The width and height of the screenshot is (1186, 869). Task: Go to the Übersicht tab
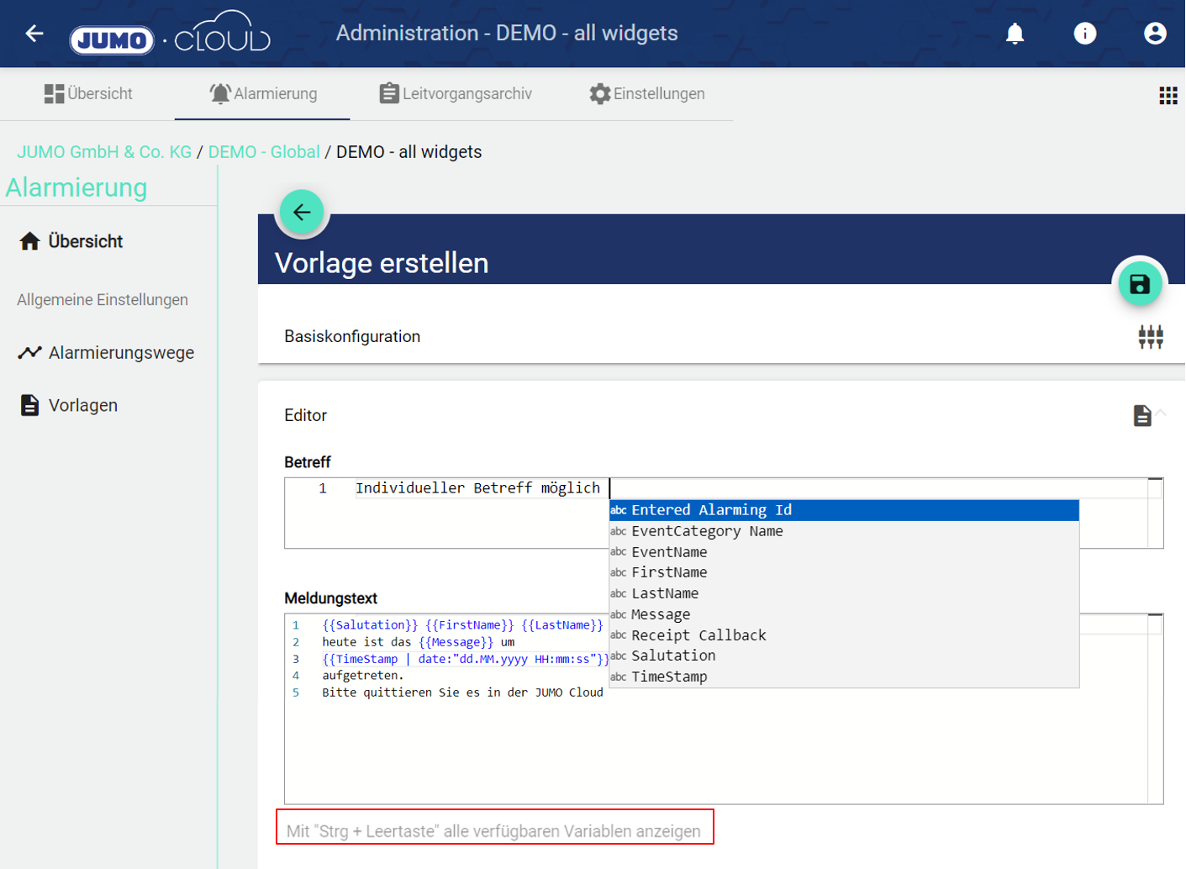(88, 94)
